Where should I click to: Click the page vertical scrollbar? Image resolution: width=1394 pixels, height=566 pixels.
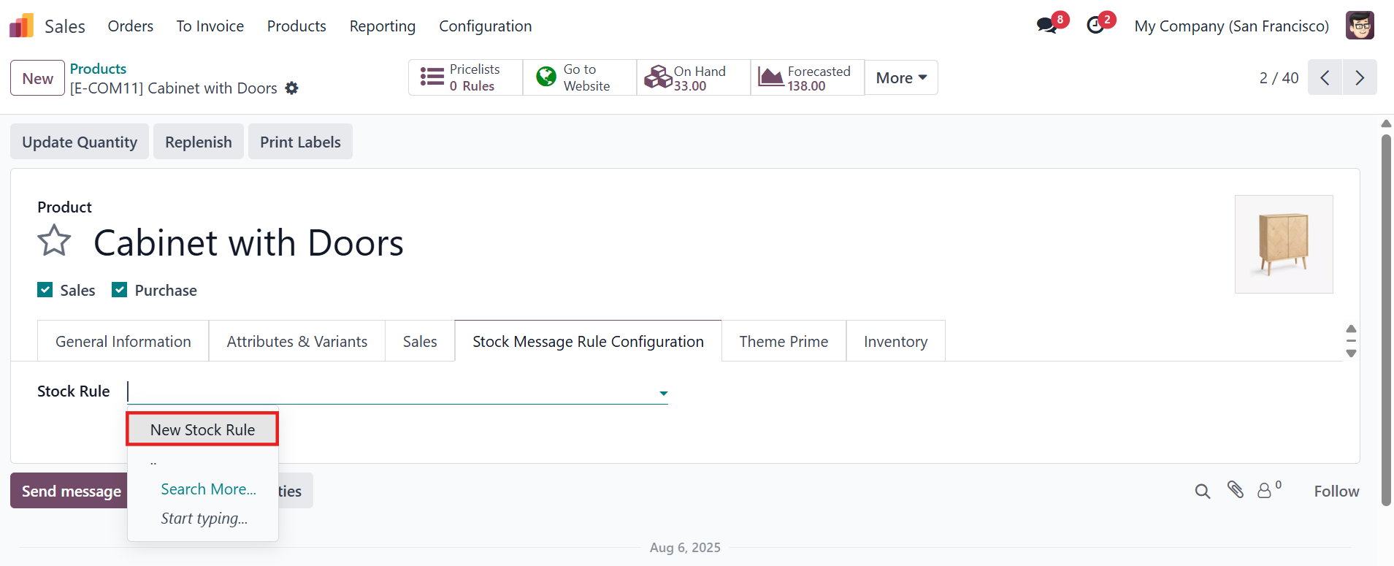[1386, 319]
